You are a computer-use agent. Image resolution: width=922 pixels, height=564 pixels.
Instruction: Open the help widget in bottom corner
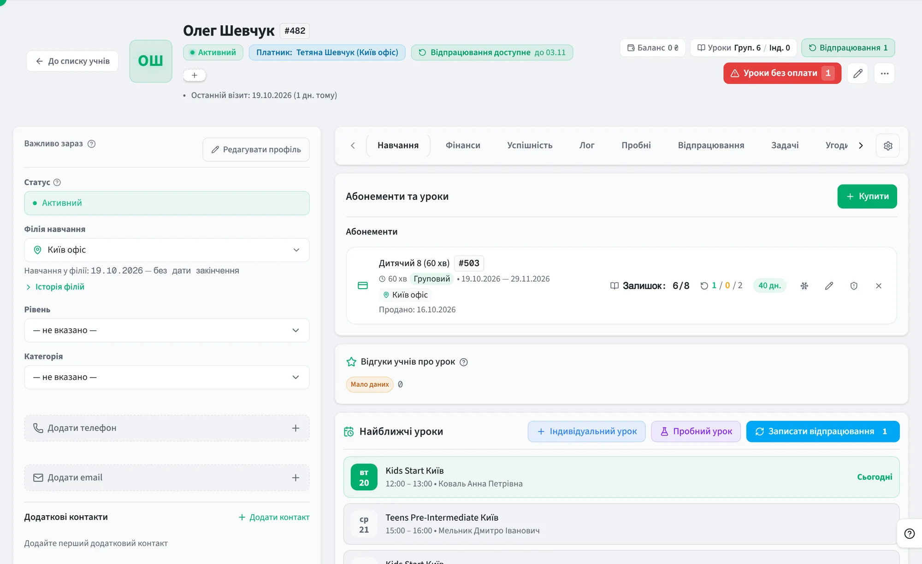[910, 534]
